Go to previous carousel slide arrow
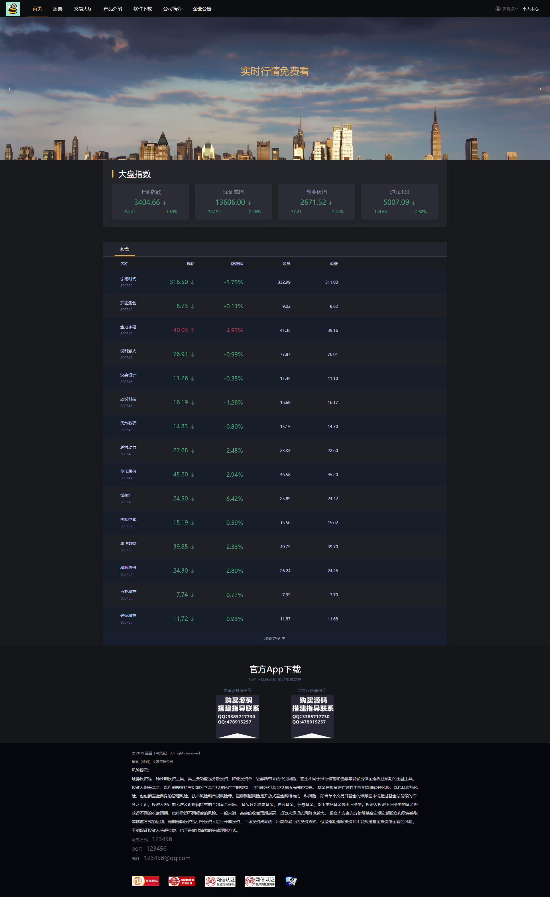Screen dimensions: 550x897 9,89
